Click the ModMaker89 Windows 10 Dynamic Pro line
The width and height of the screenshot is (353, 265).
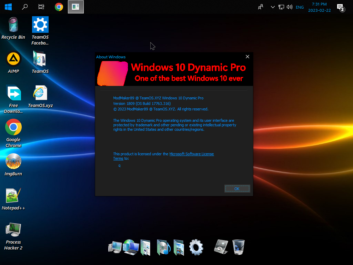click(158, 98)
